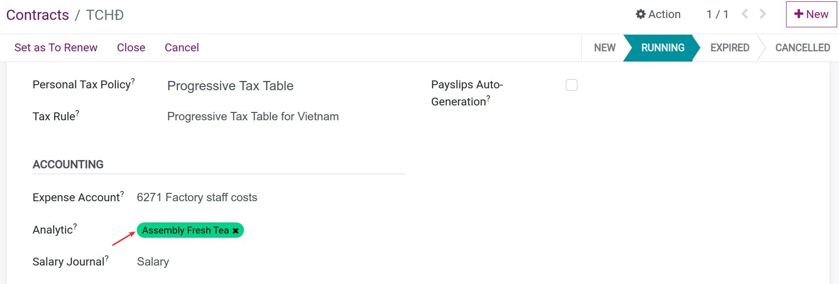Cancel the contract with the Cancel button

181,47
